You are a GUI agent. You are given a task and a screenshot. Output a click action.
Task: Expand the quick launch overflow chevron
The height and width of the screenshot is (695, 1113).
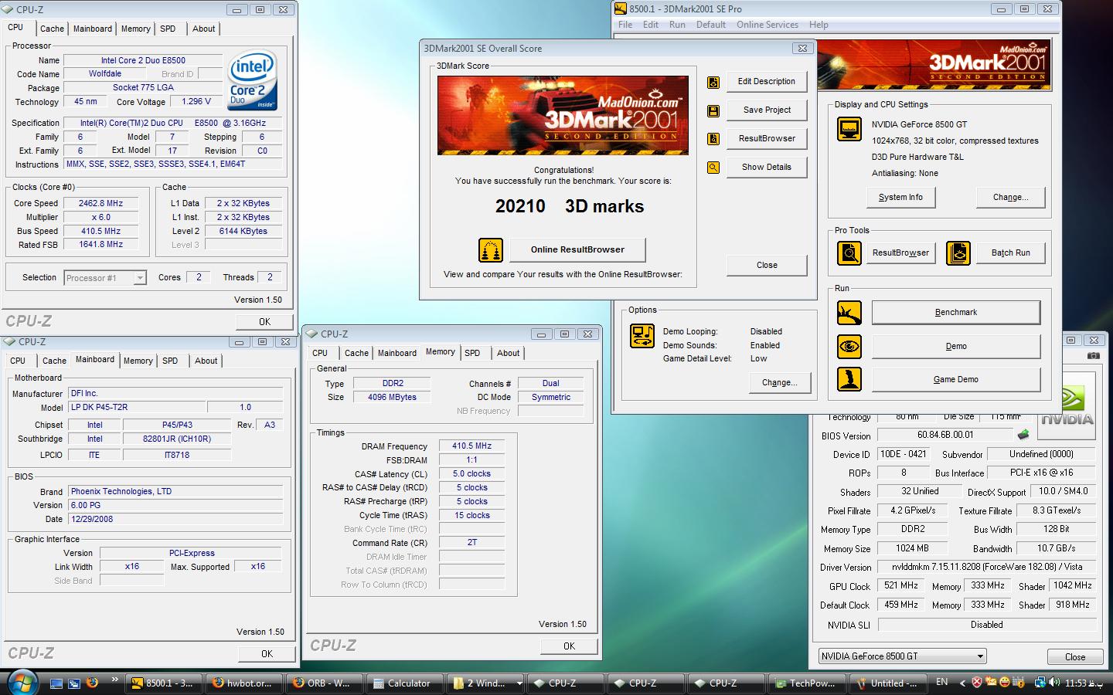tap(114, 680)
